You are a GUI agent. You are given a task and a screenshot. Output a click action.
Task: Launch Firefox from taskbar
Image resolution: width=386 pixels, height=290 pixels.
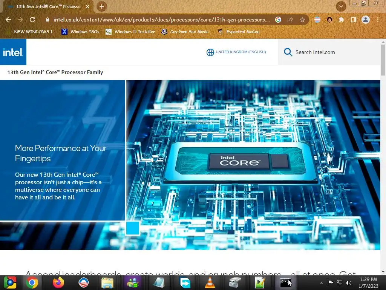coord(58,282)
